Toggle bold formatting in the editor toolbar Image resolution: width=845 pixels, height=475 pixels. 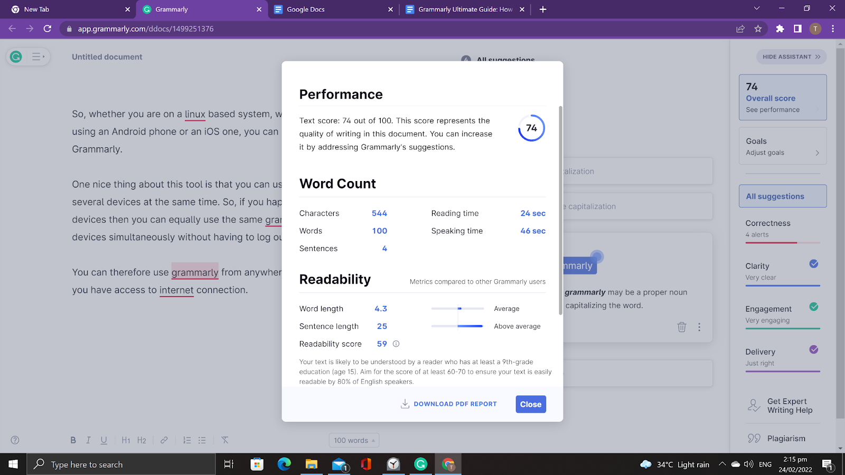pos(73,440)
